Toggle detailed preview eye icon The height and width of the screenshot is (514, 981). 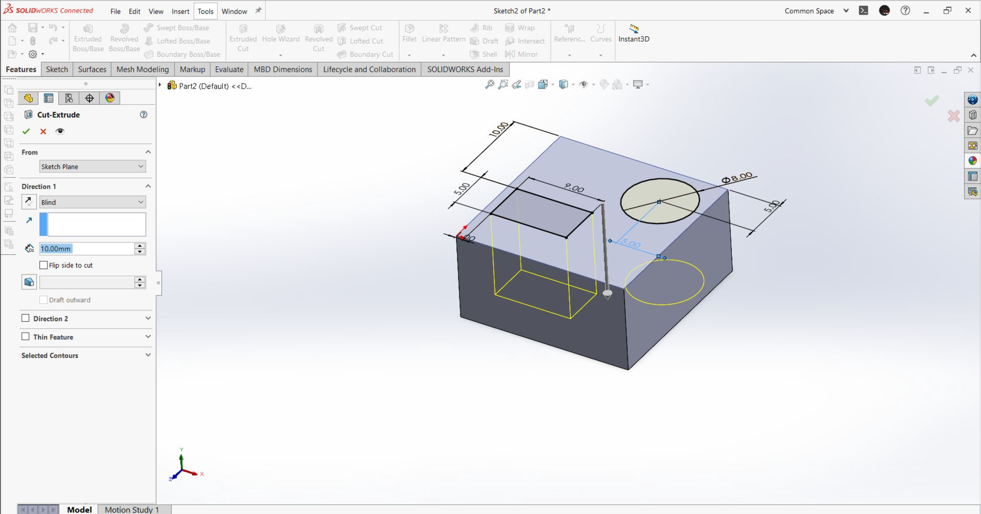coord(60,131)
